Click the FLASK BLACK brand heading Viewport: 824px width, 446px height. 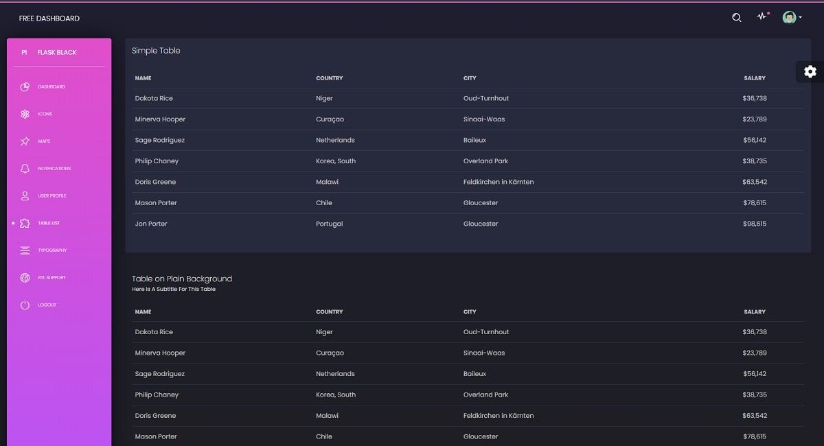[58, 51]
